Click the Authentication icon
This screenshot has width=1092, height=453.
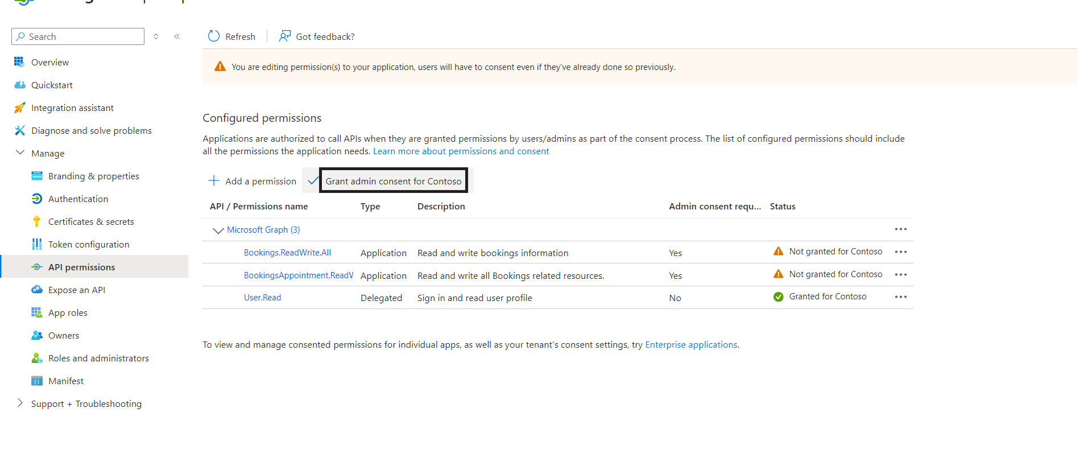37,199
